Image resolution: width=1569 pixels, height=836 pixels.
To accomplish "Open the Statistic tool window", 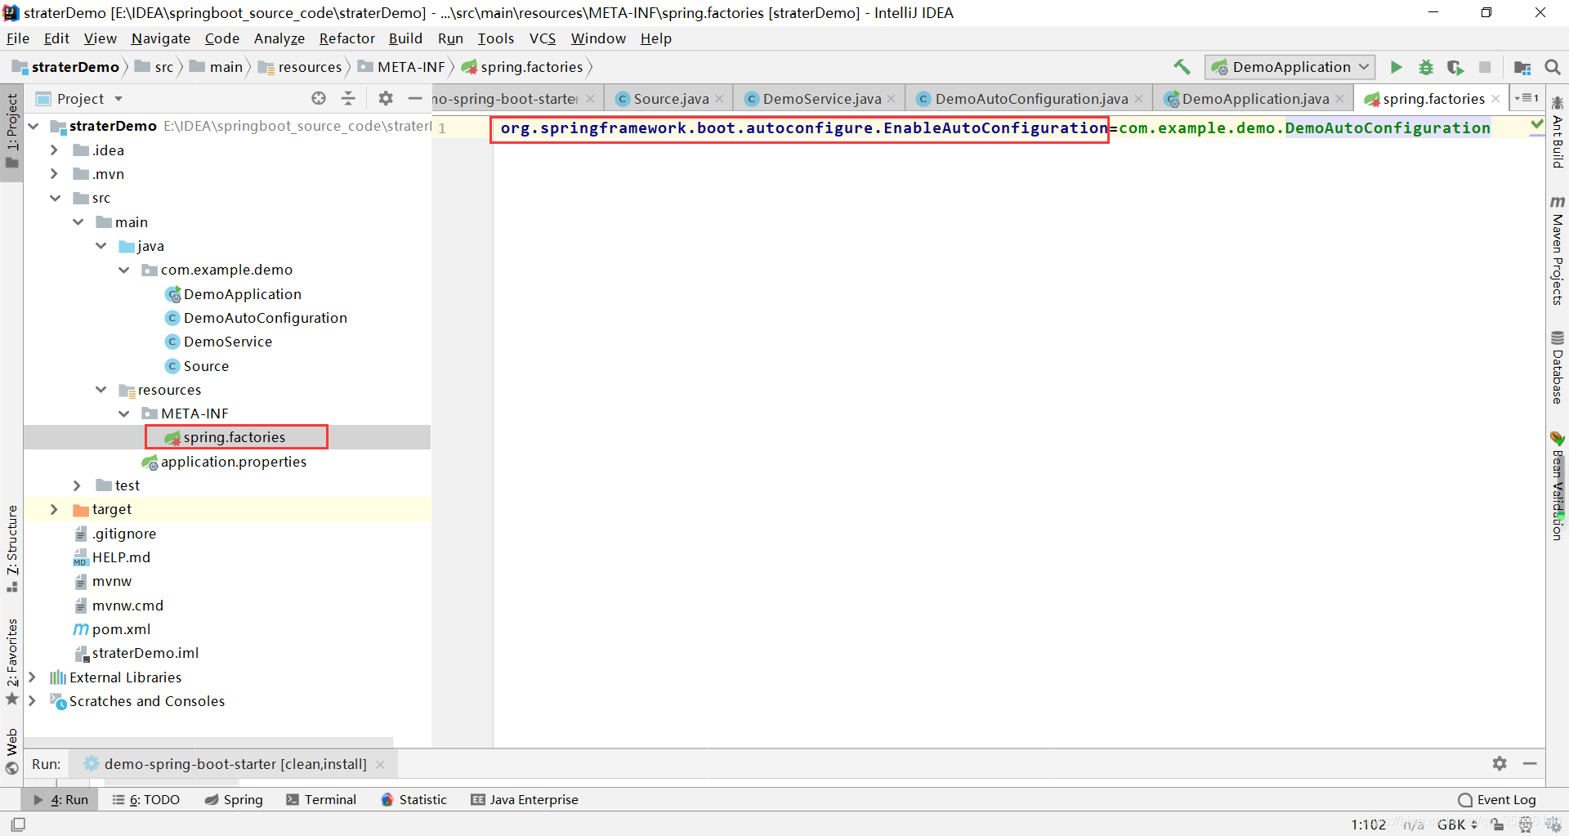I will [414, 799].
